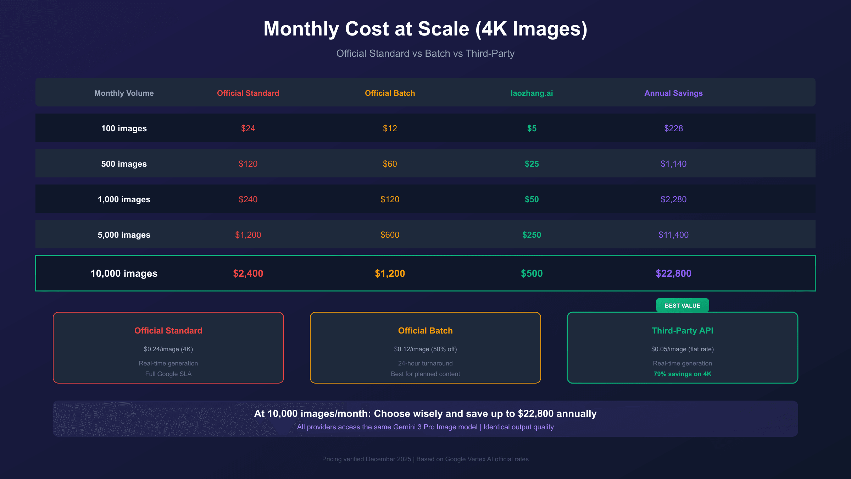
Task: Click the highlighted 10,000 images row label
Action: [124, 273]
